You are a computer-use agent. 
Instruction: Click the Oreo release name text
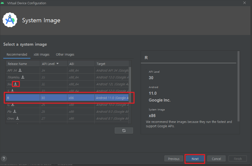(x=11, y=118)
